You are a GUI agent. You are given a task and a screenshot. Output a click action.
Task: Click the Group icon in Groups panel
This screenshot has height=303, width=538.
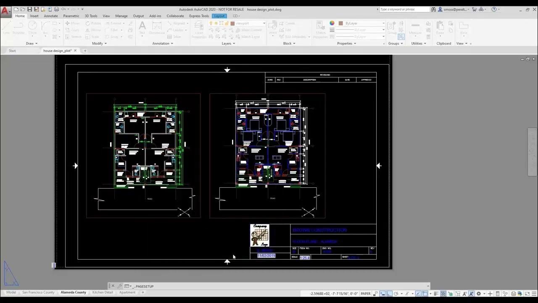tap(392, 28)
